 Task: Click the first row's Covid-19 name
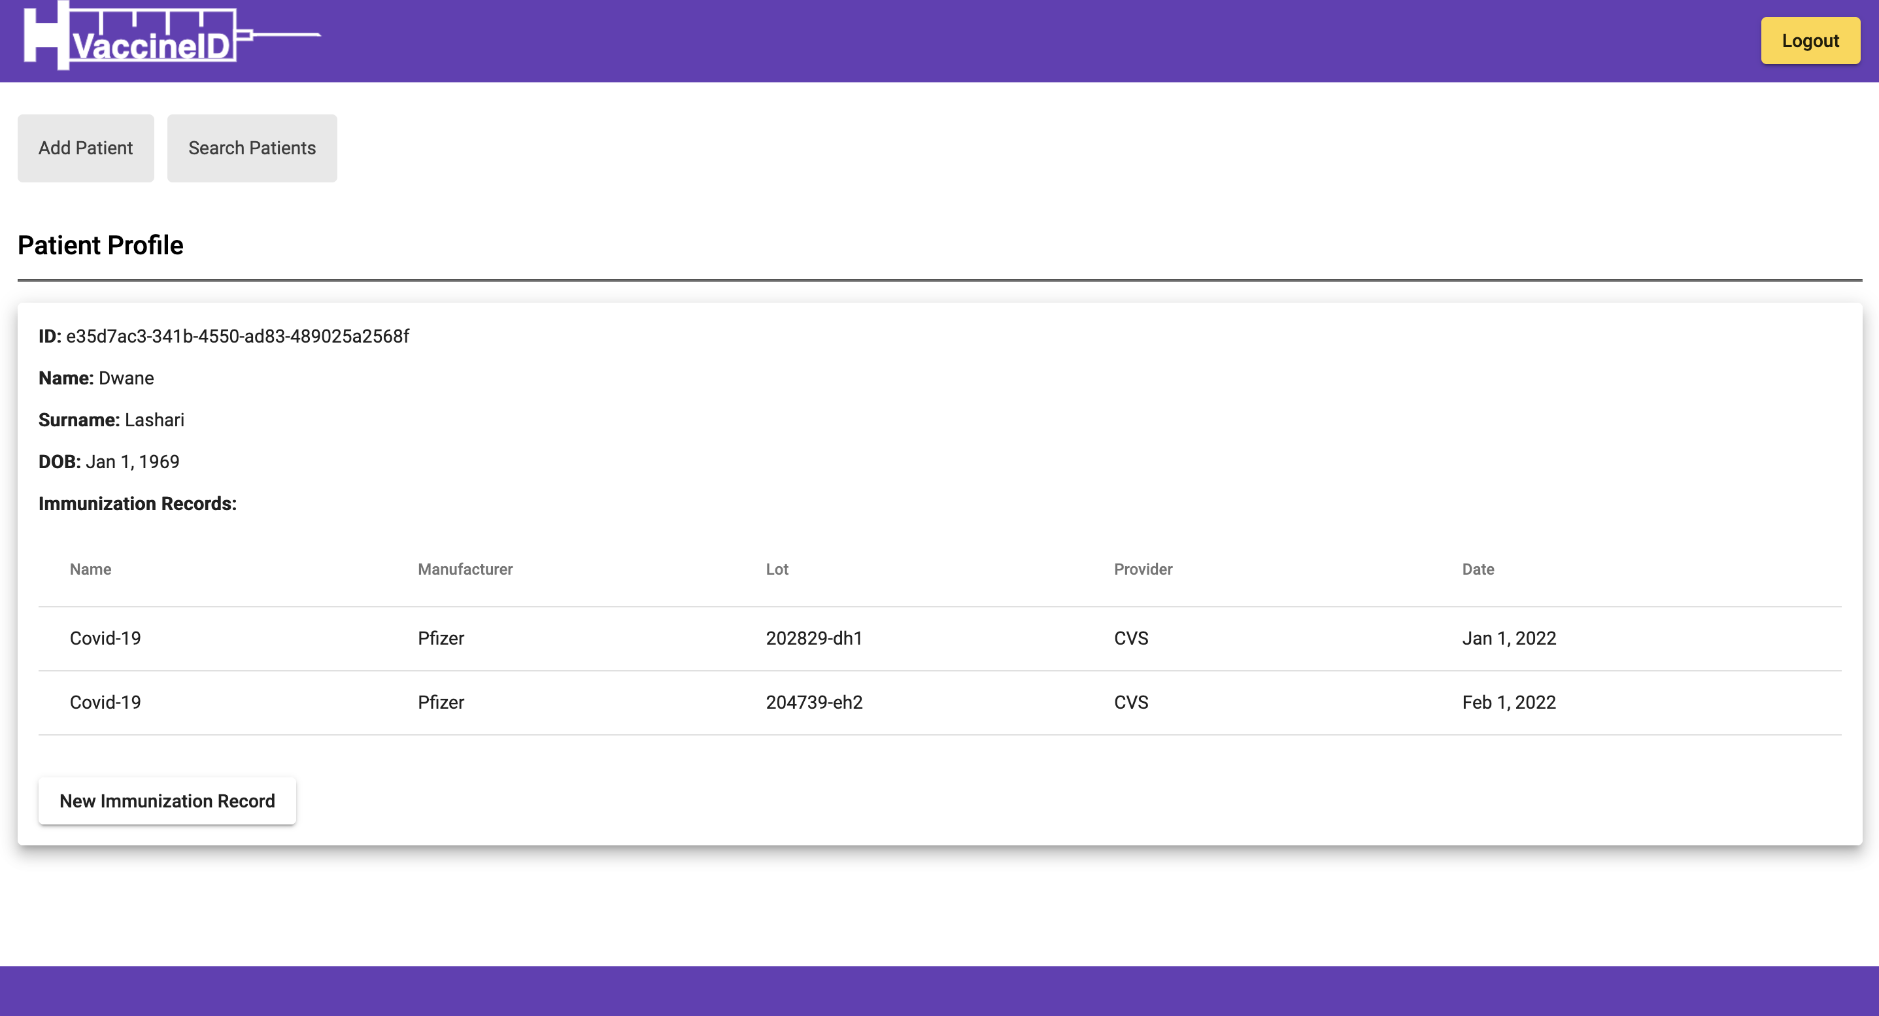pyautogui.click(x=105, y=638)
